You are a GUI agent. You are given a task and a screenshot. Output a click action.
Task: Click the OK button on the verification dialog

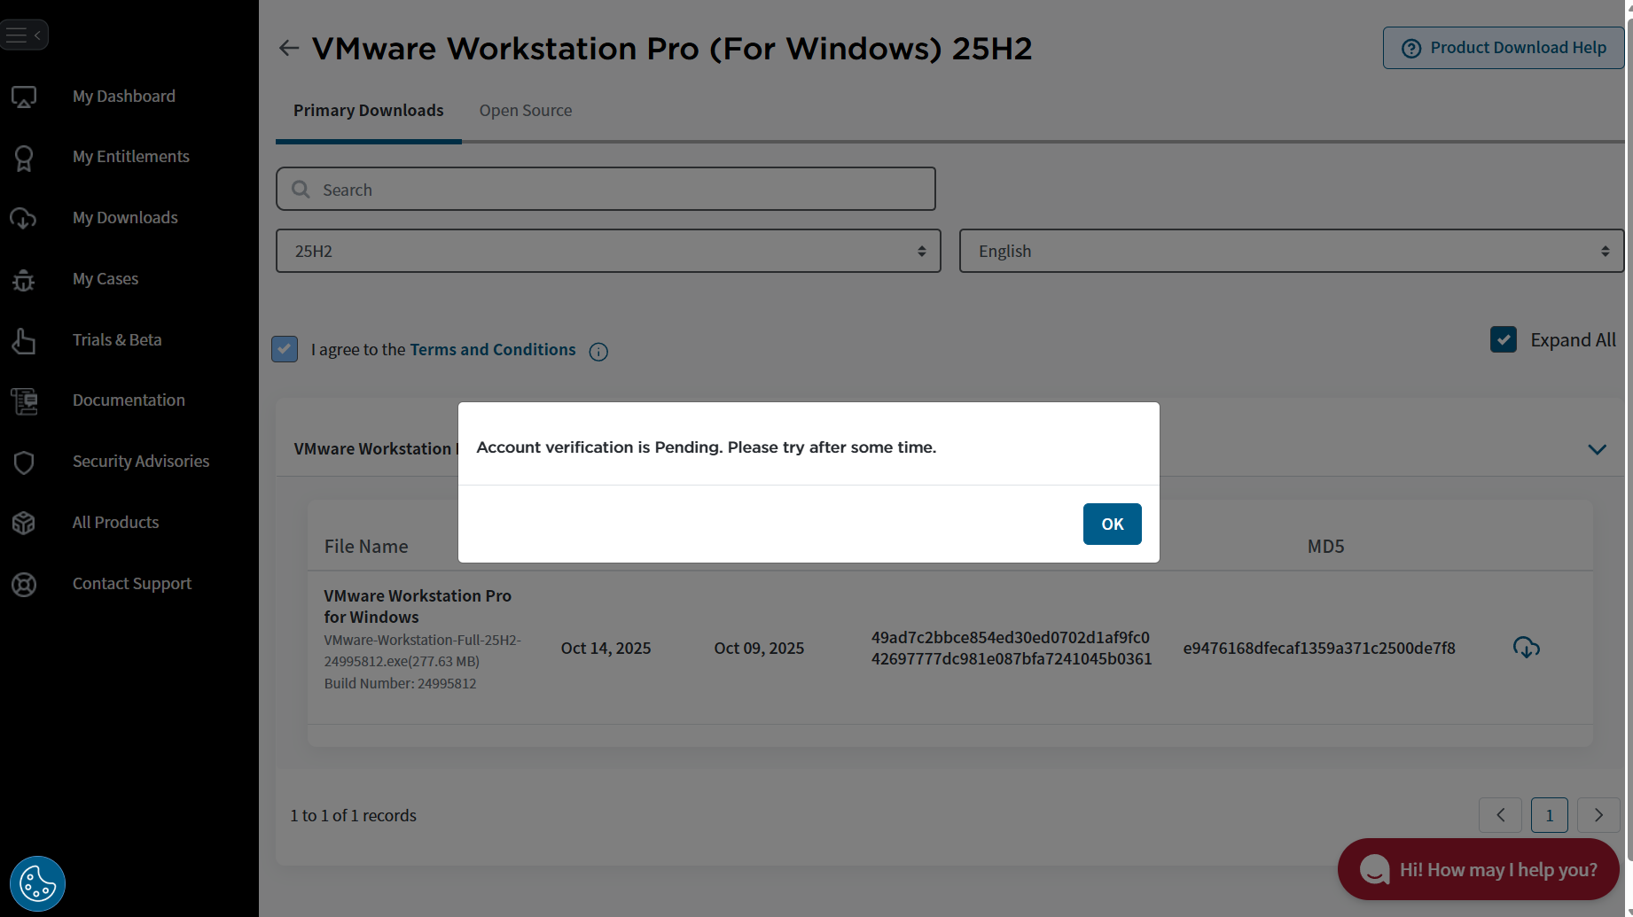point(1112,524)
